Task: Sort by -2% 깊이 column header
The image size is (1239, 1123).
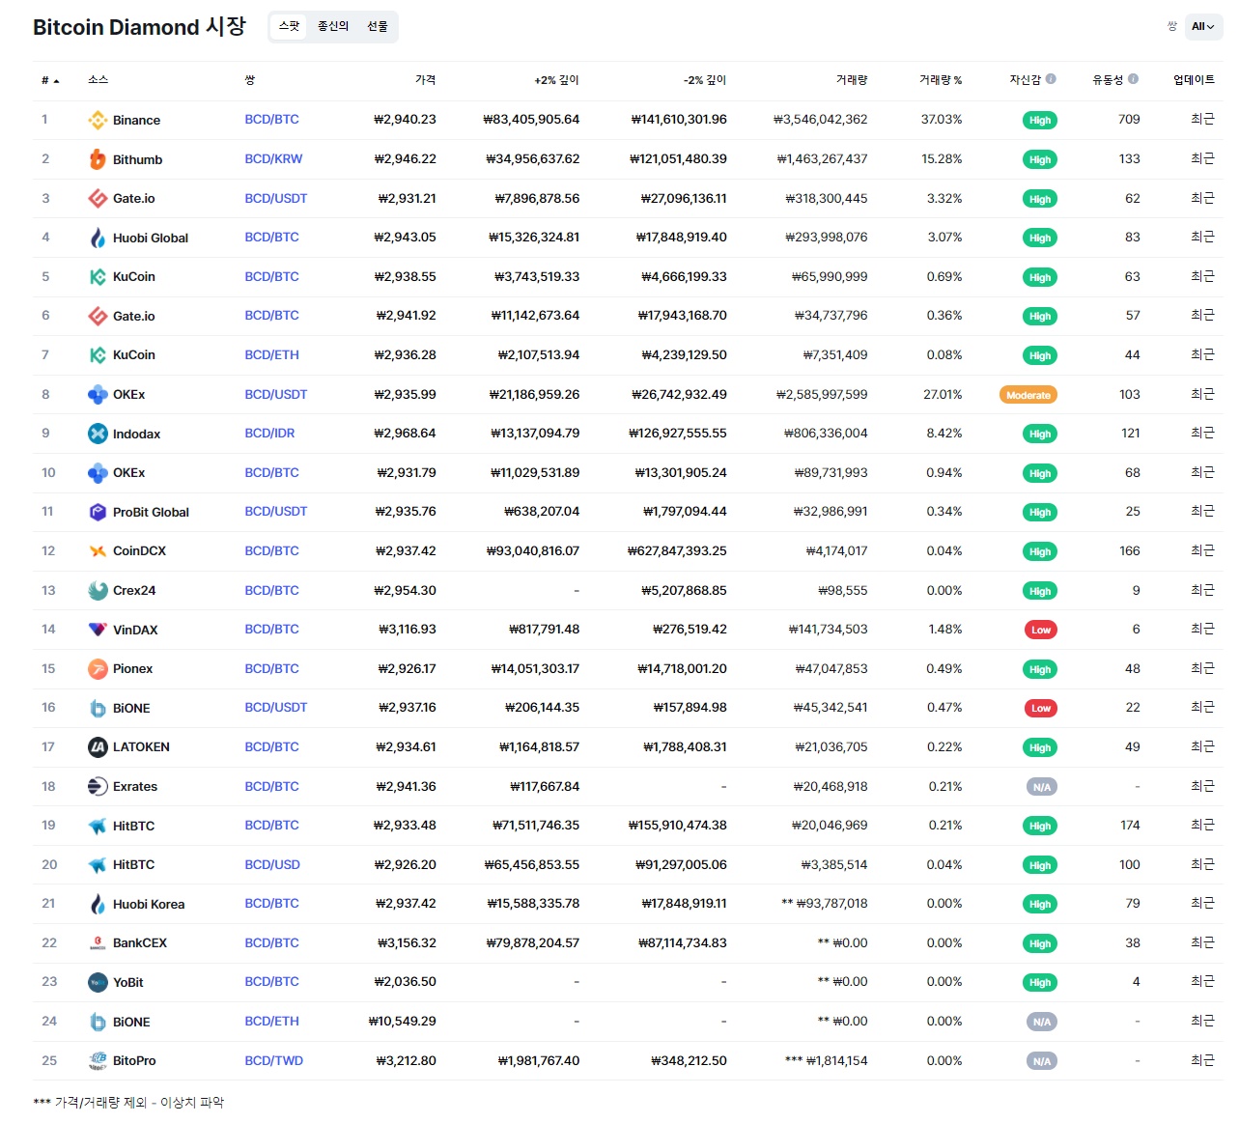Action: [x=705, y=80]
